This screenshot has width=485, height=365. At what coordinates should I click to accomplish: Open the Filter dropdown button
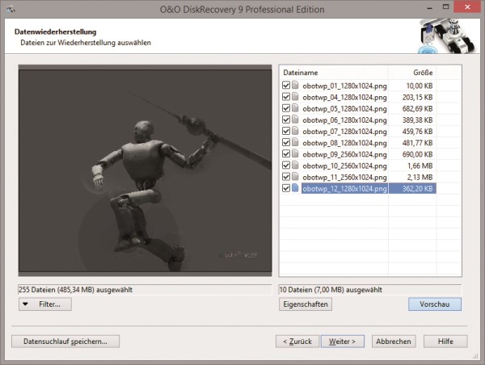coord(44,304)
